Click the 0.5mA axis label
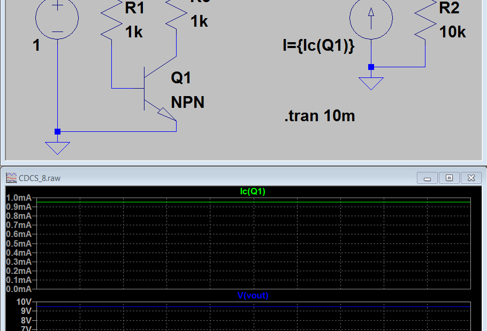This screenshot has width=487, height=331. click(x=19, y=243)
